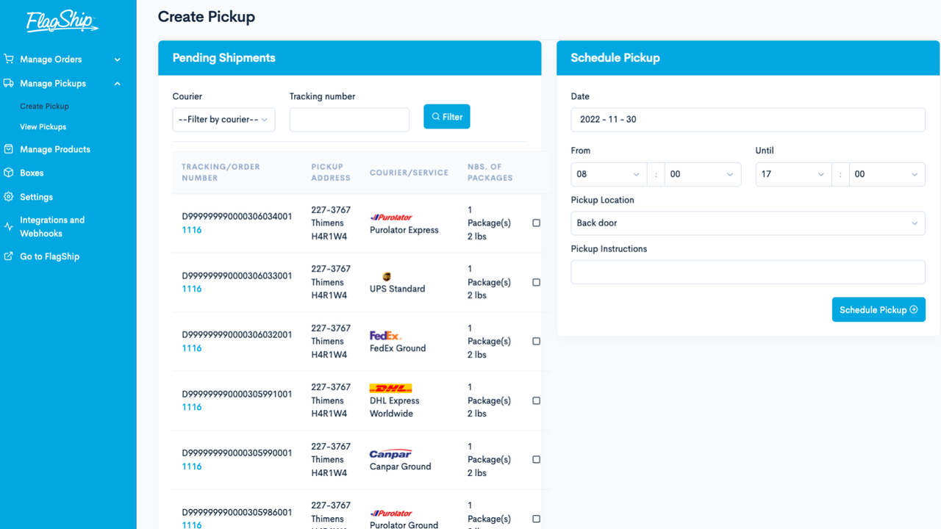Open Settings via the gear icon
Viewport: 941px width, 529px height.
(x=9, y=196)
